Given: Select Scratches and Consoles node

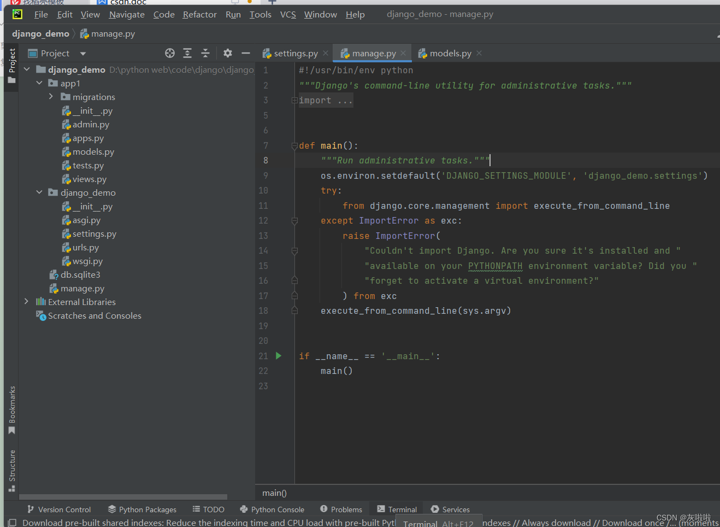Looking at the screenshot, I should [x=89, y=316].
